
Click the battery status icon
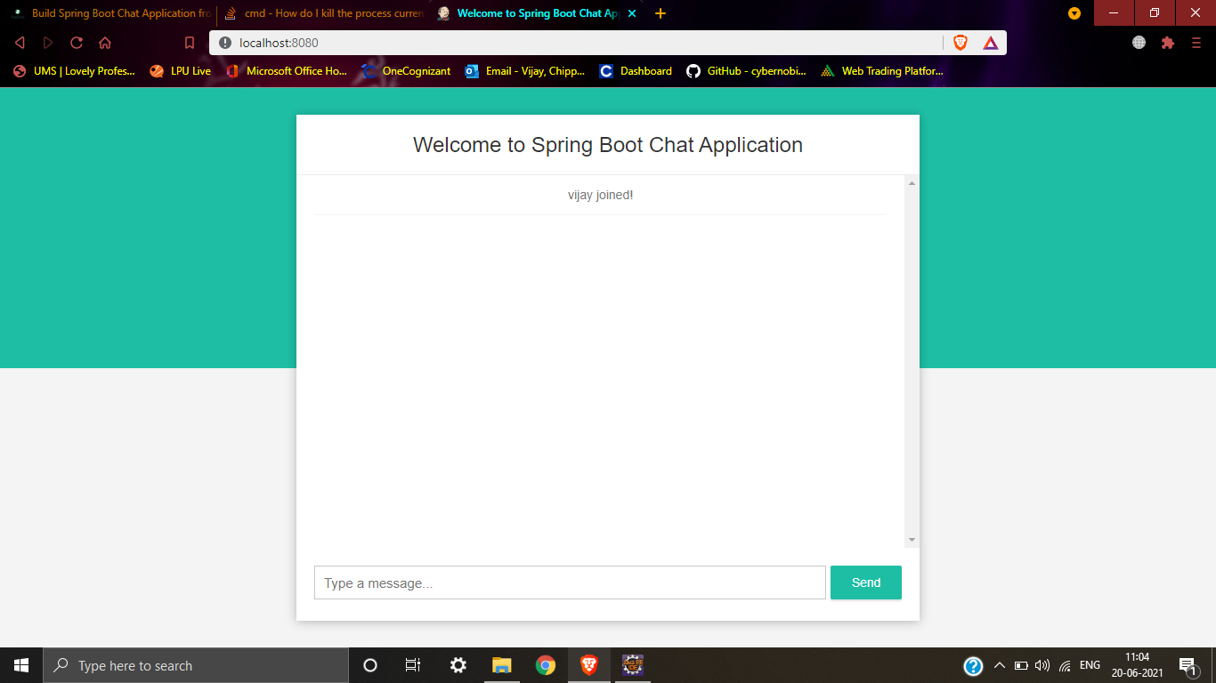[x=1021, y=665]
